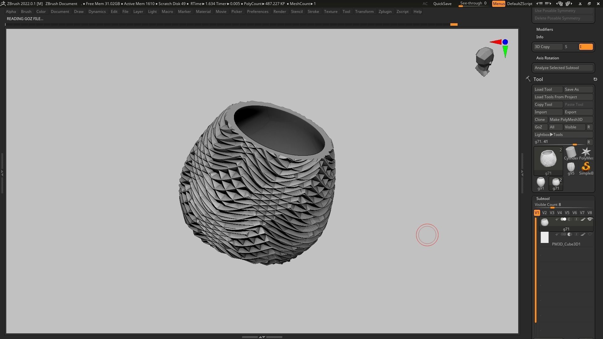Choose the Cylinder tool thumbnail

[571, 153]
